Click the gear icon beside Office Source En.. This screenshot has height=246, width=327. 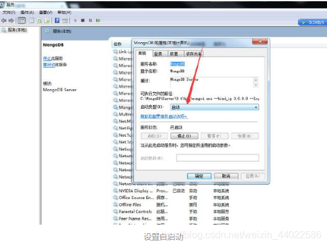click(x=115, y=197)
